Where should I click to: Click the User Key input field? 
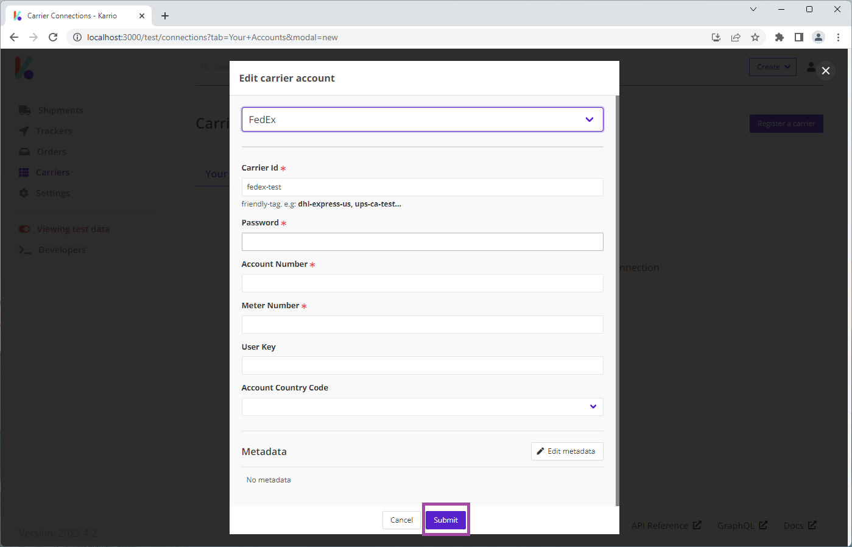click(423, 365)
